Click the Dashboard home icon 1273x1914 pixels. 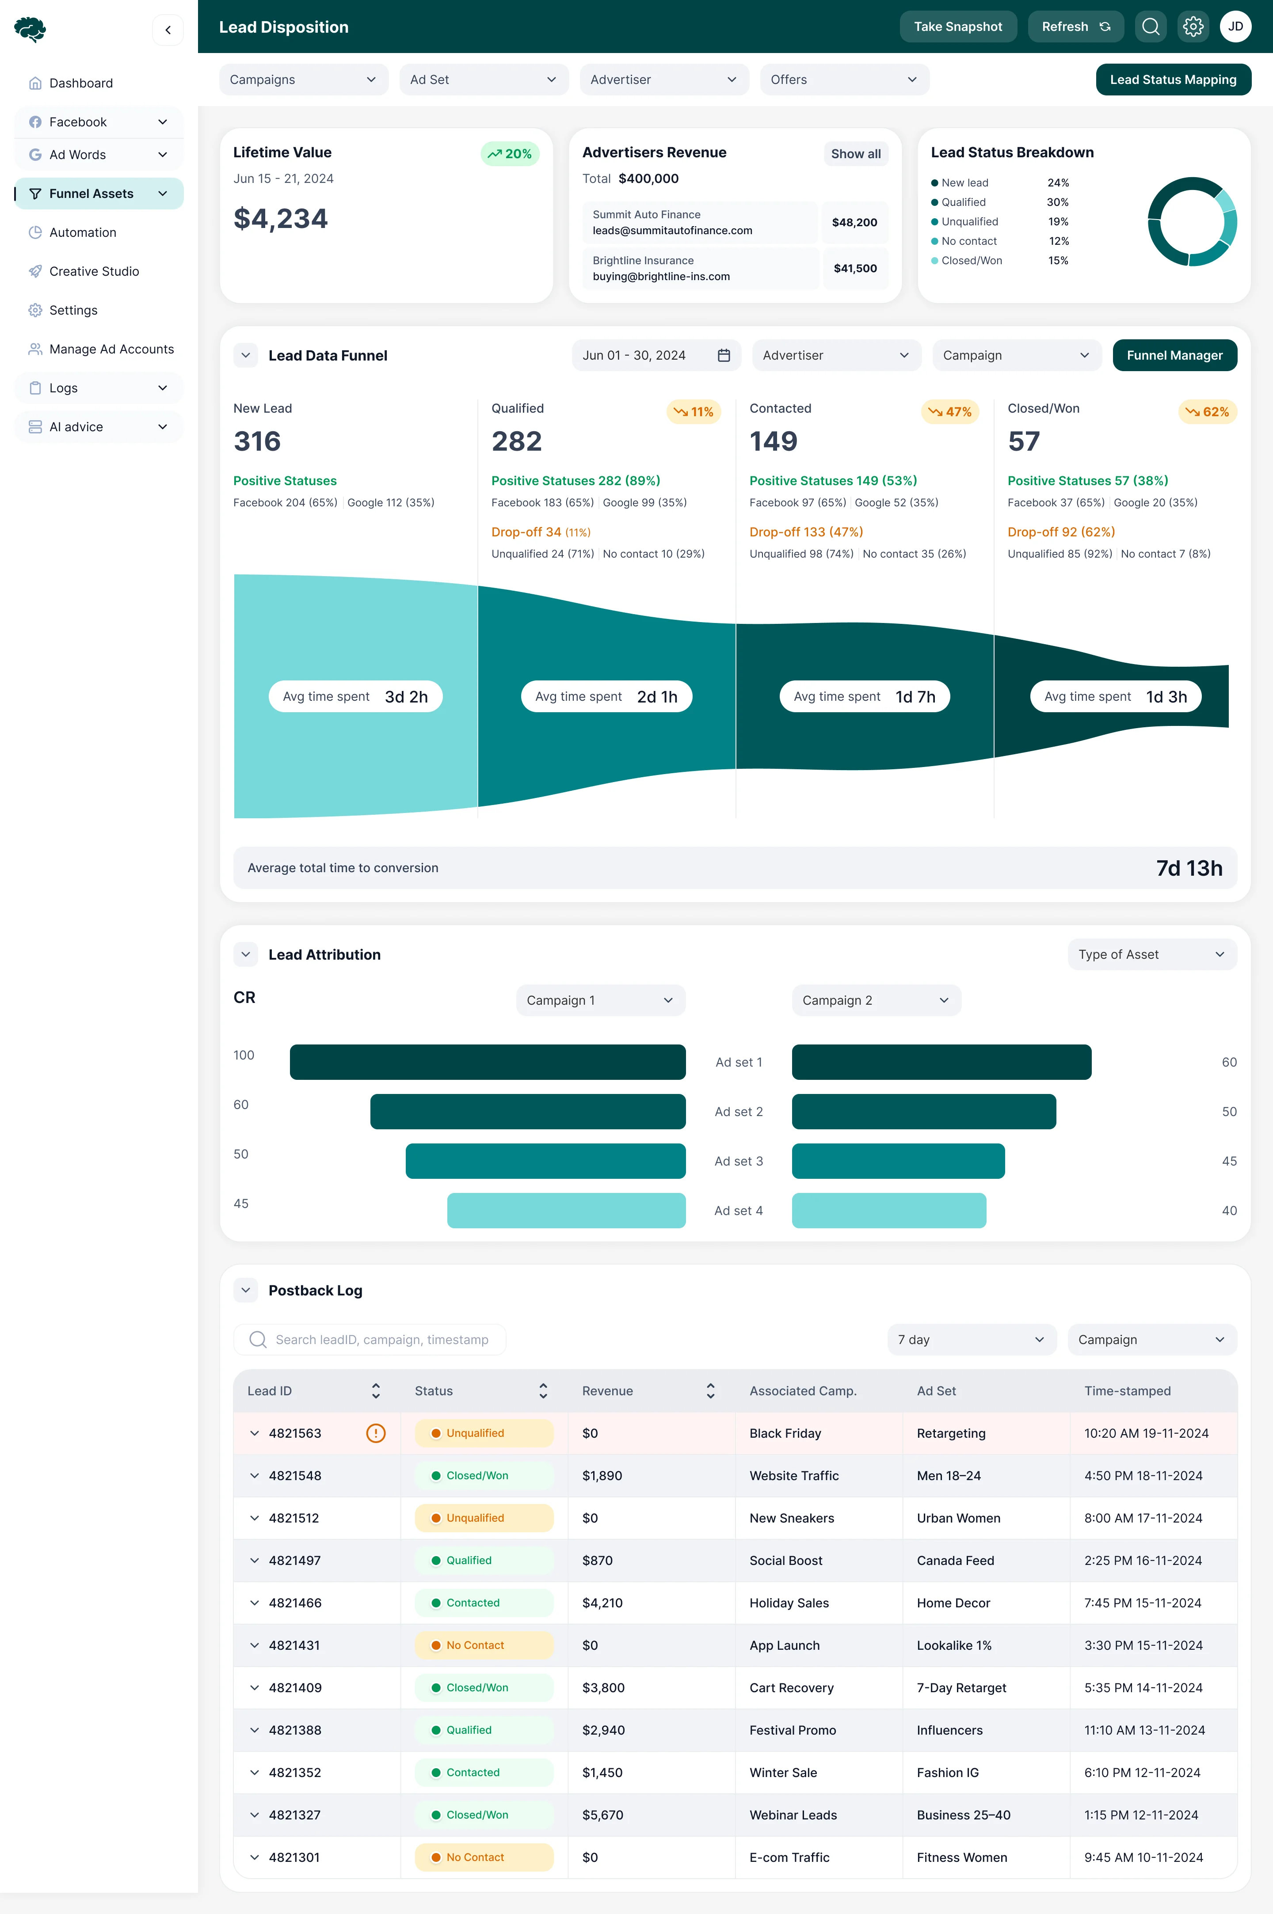35,83
